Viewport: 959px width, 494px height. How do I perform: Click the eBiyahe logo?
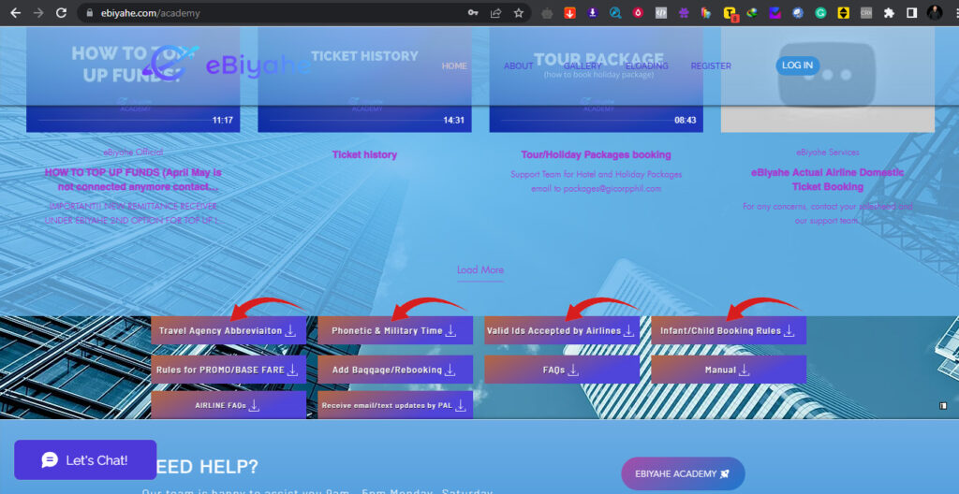coord(227,65)
